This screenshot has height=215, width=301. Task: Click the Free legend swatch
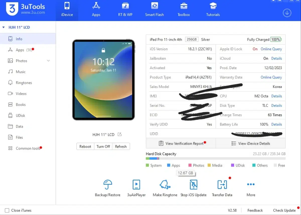click(x=275, y=165)
